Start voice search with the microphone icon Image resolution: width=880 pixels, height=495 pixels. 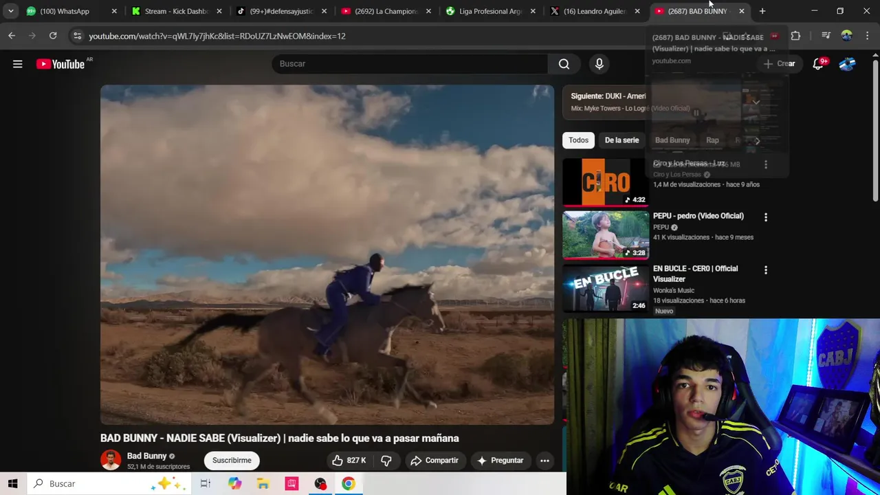599,64
